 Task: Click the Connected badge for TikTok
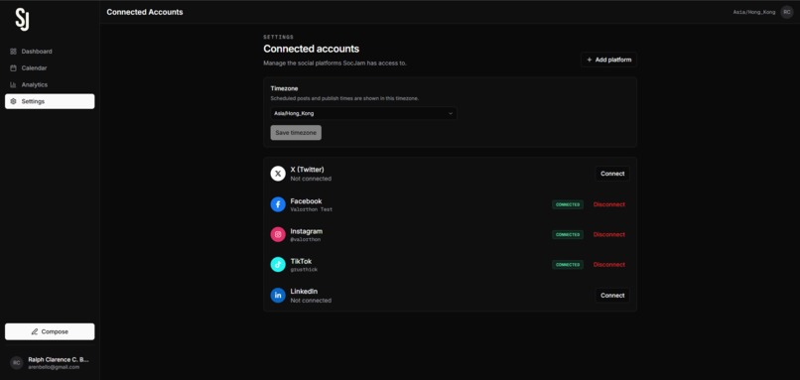point(568,265)
